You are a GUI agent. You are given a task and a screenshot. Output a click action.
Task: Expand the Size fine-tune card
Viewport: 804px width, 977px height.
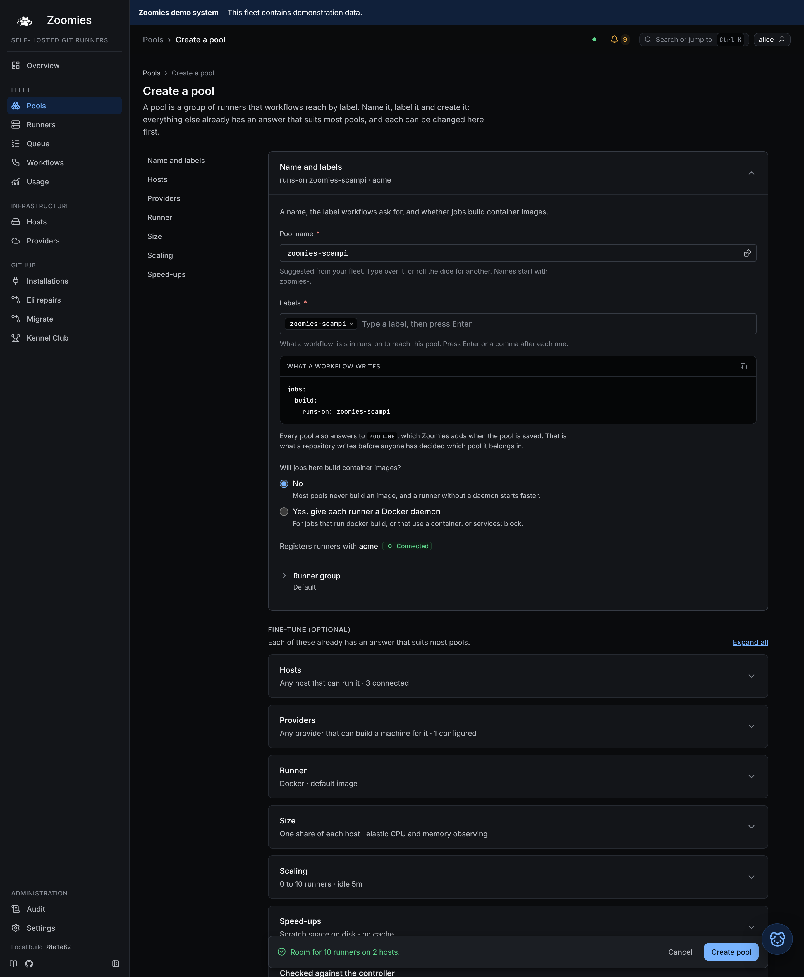(518, 827)
